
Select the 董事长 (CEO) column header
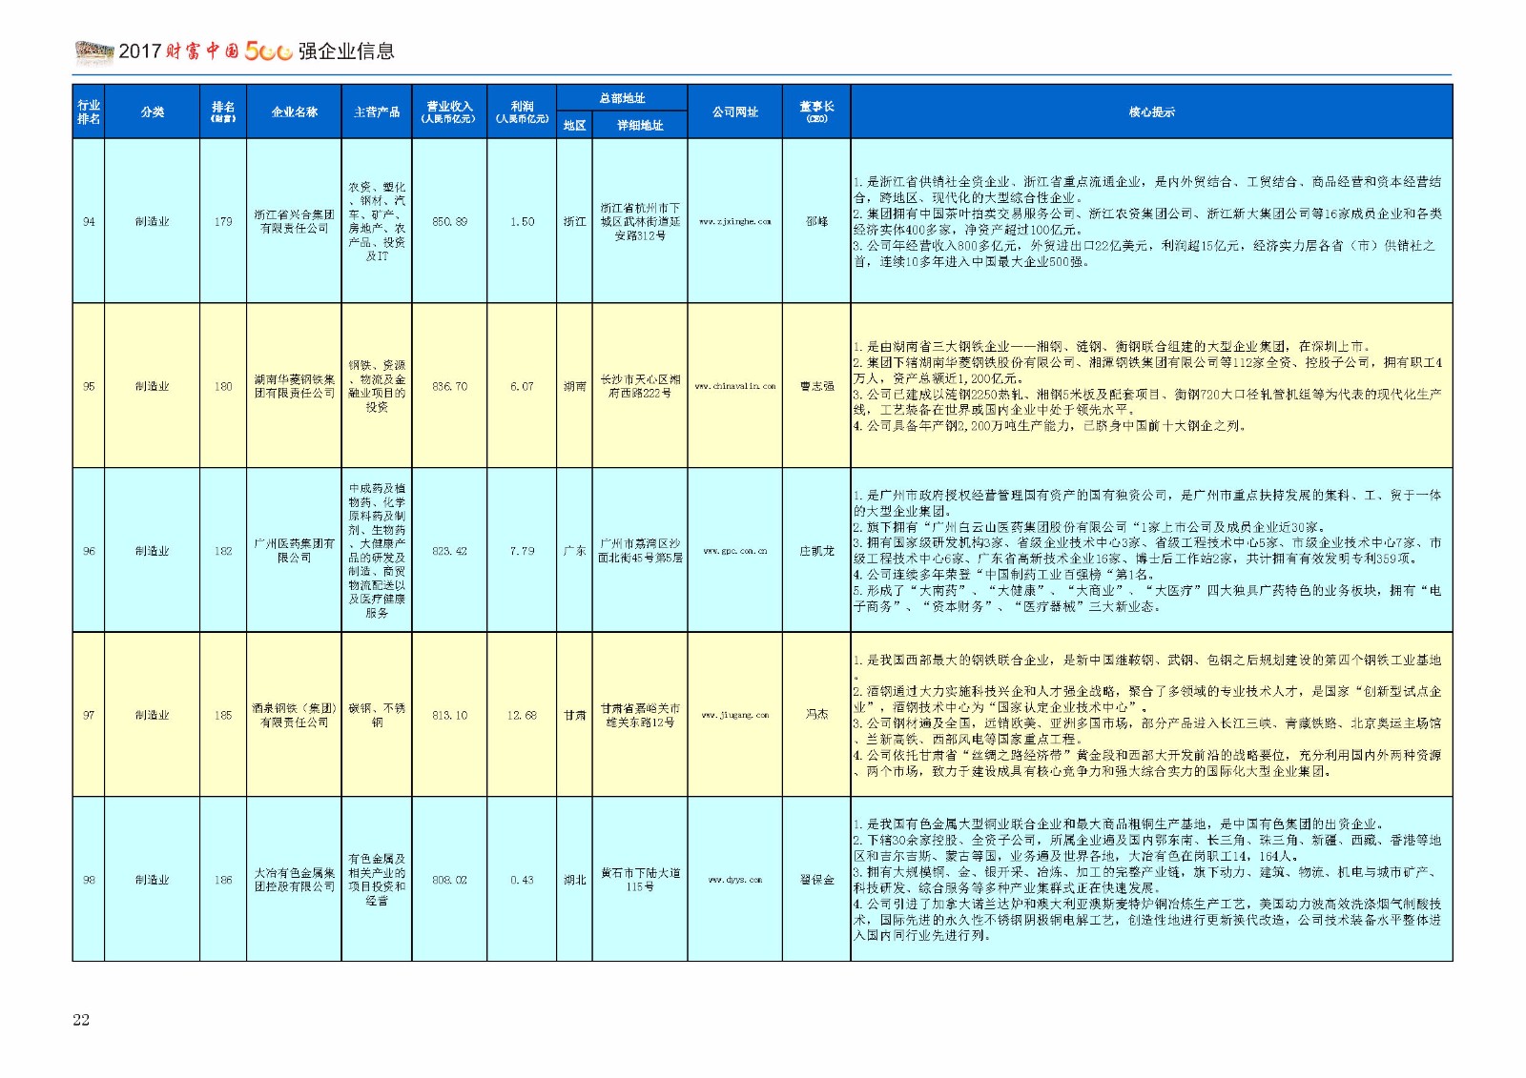(x=816, y=112)
